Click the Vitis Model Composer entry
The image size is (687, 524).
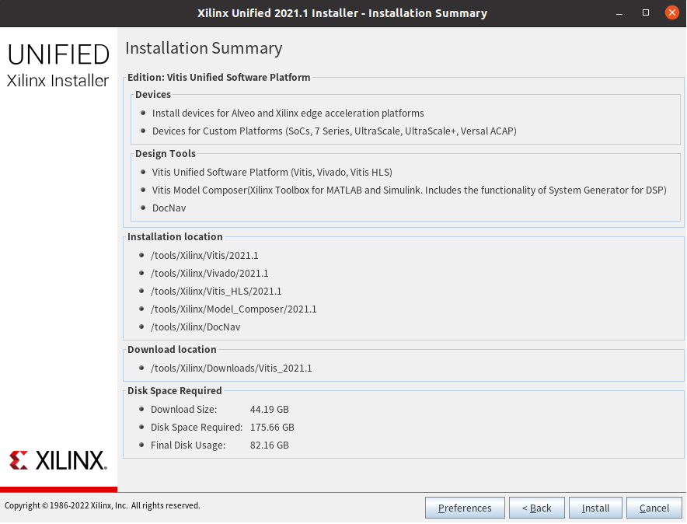pos(410,190)
